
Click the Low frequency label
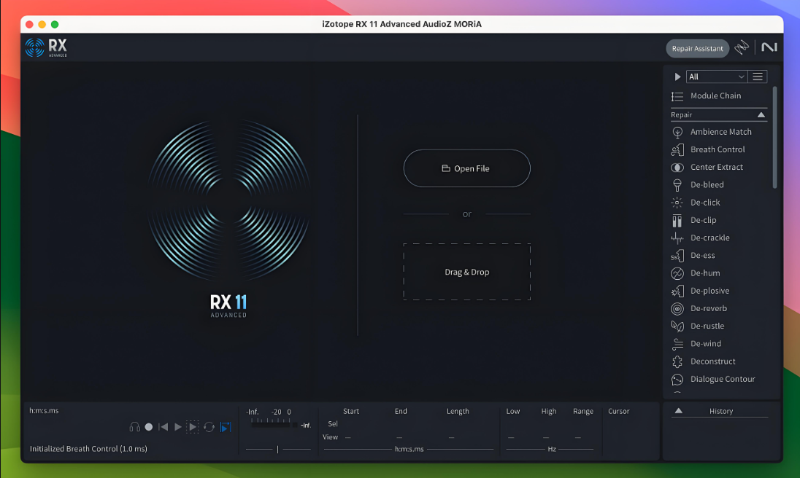pos(512,411)
